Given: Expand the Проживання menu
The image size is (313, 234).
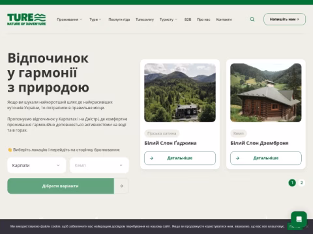Looking at the screenshot, I should point(69,19).
